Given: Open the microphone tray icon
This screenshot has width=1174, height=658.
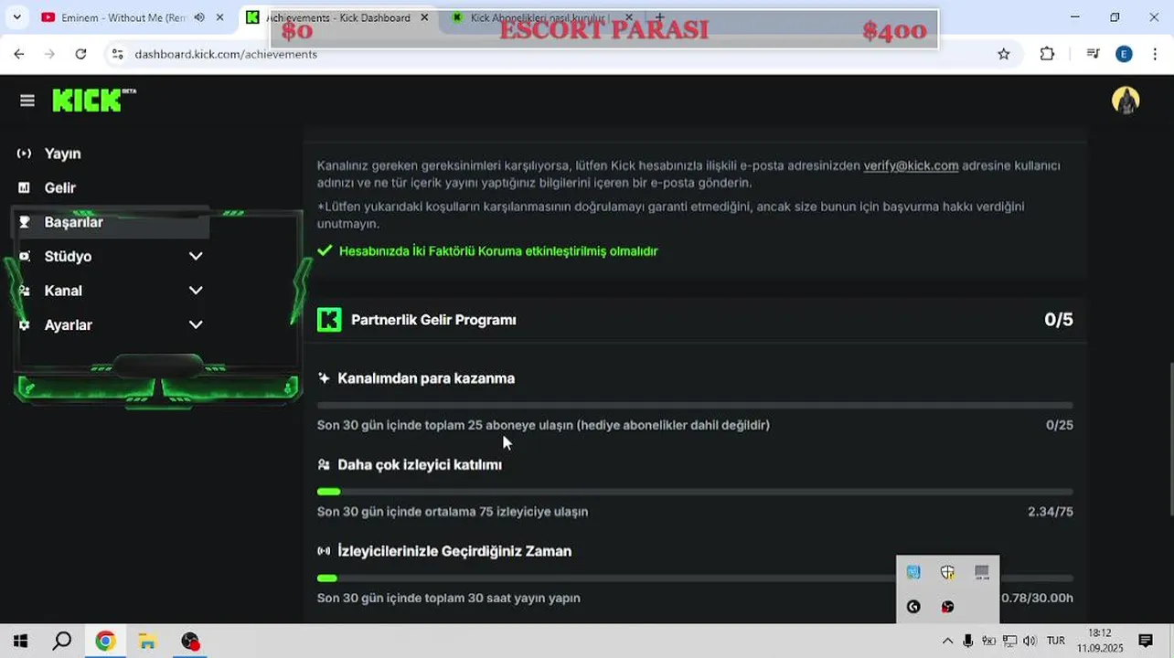Looking at the screenshot, I should pos(967,641).
